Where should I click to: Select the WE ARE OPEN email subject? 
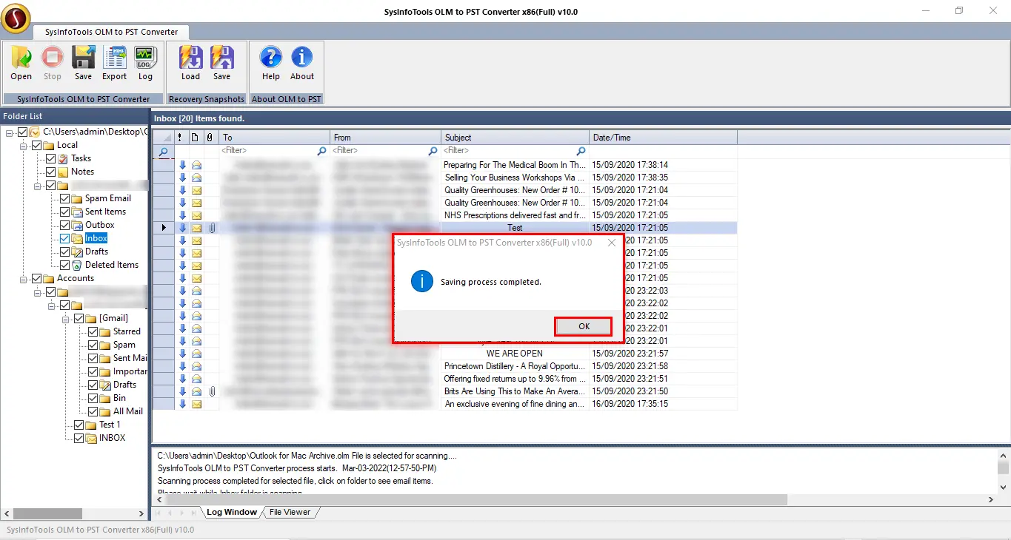coord(515,354)
